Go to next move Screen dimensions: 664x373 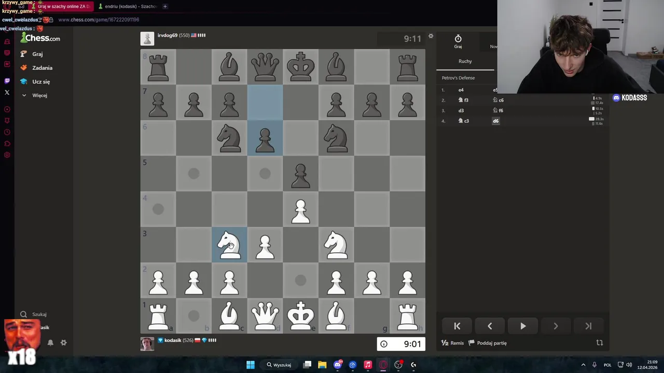pyautogui.click(x=556, y=326)
